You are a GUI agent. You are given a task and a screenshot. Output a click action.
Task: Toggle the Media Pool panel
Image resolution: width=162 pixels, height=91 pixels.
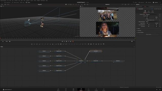(7, 2)
